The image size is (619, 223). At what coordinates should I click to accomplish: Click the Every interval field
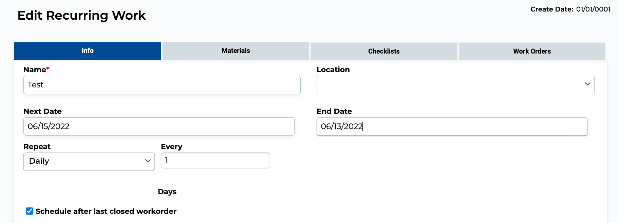click(x=215, y=160)
